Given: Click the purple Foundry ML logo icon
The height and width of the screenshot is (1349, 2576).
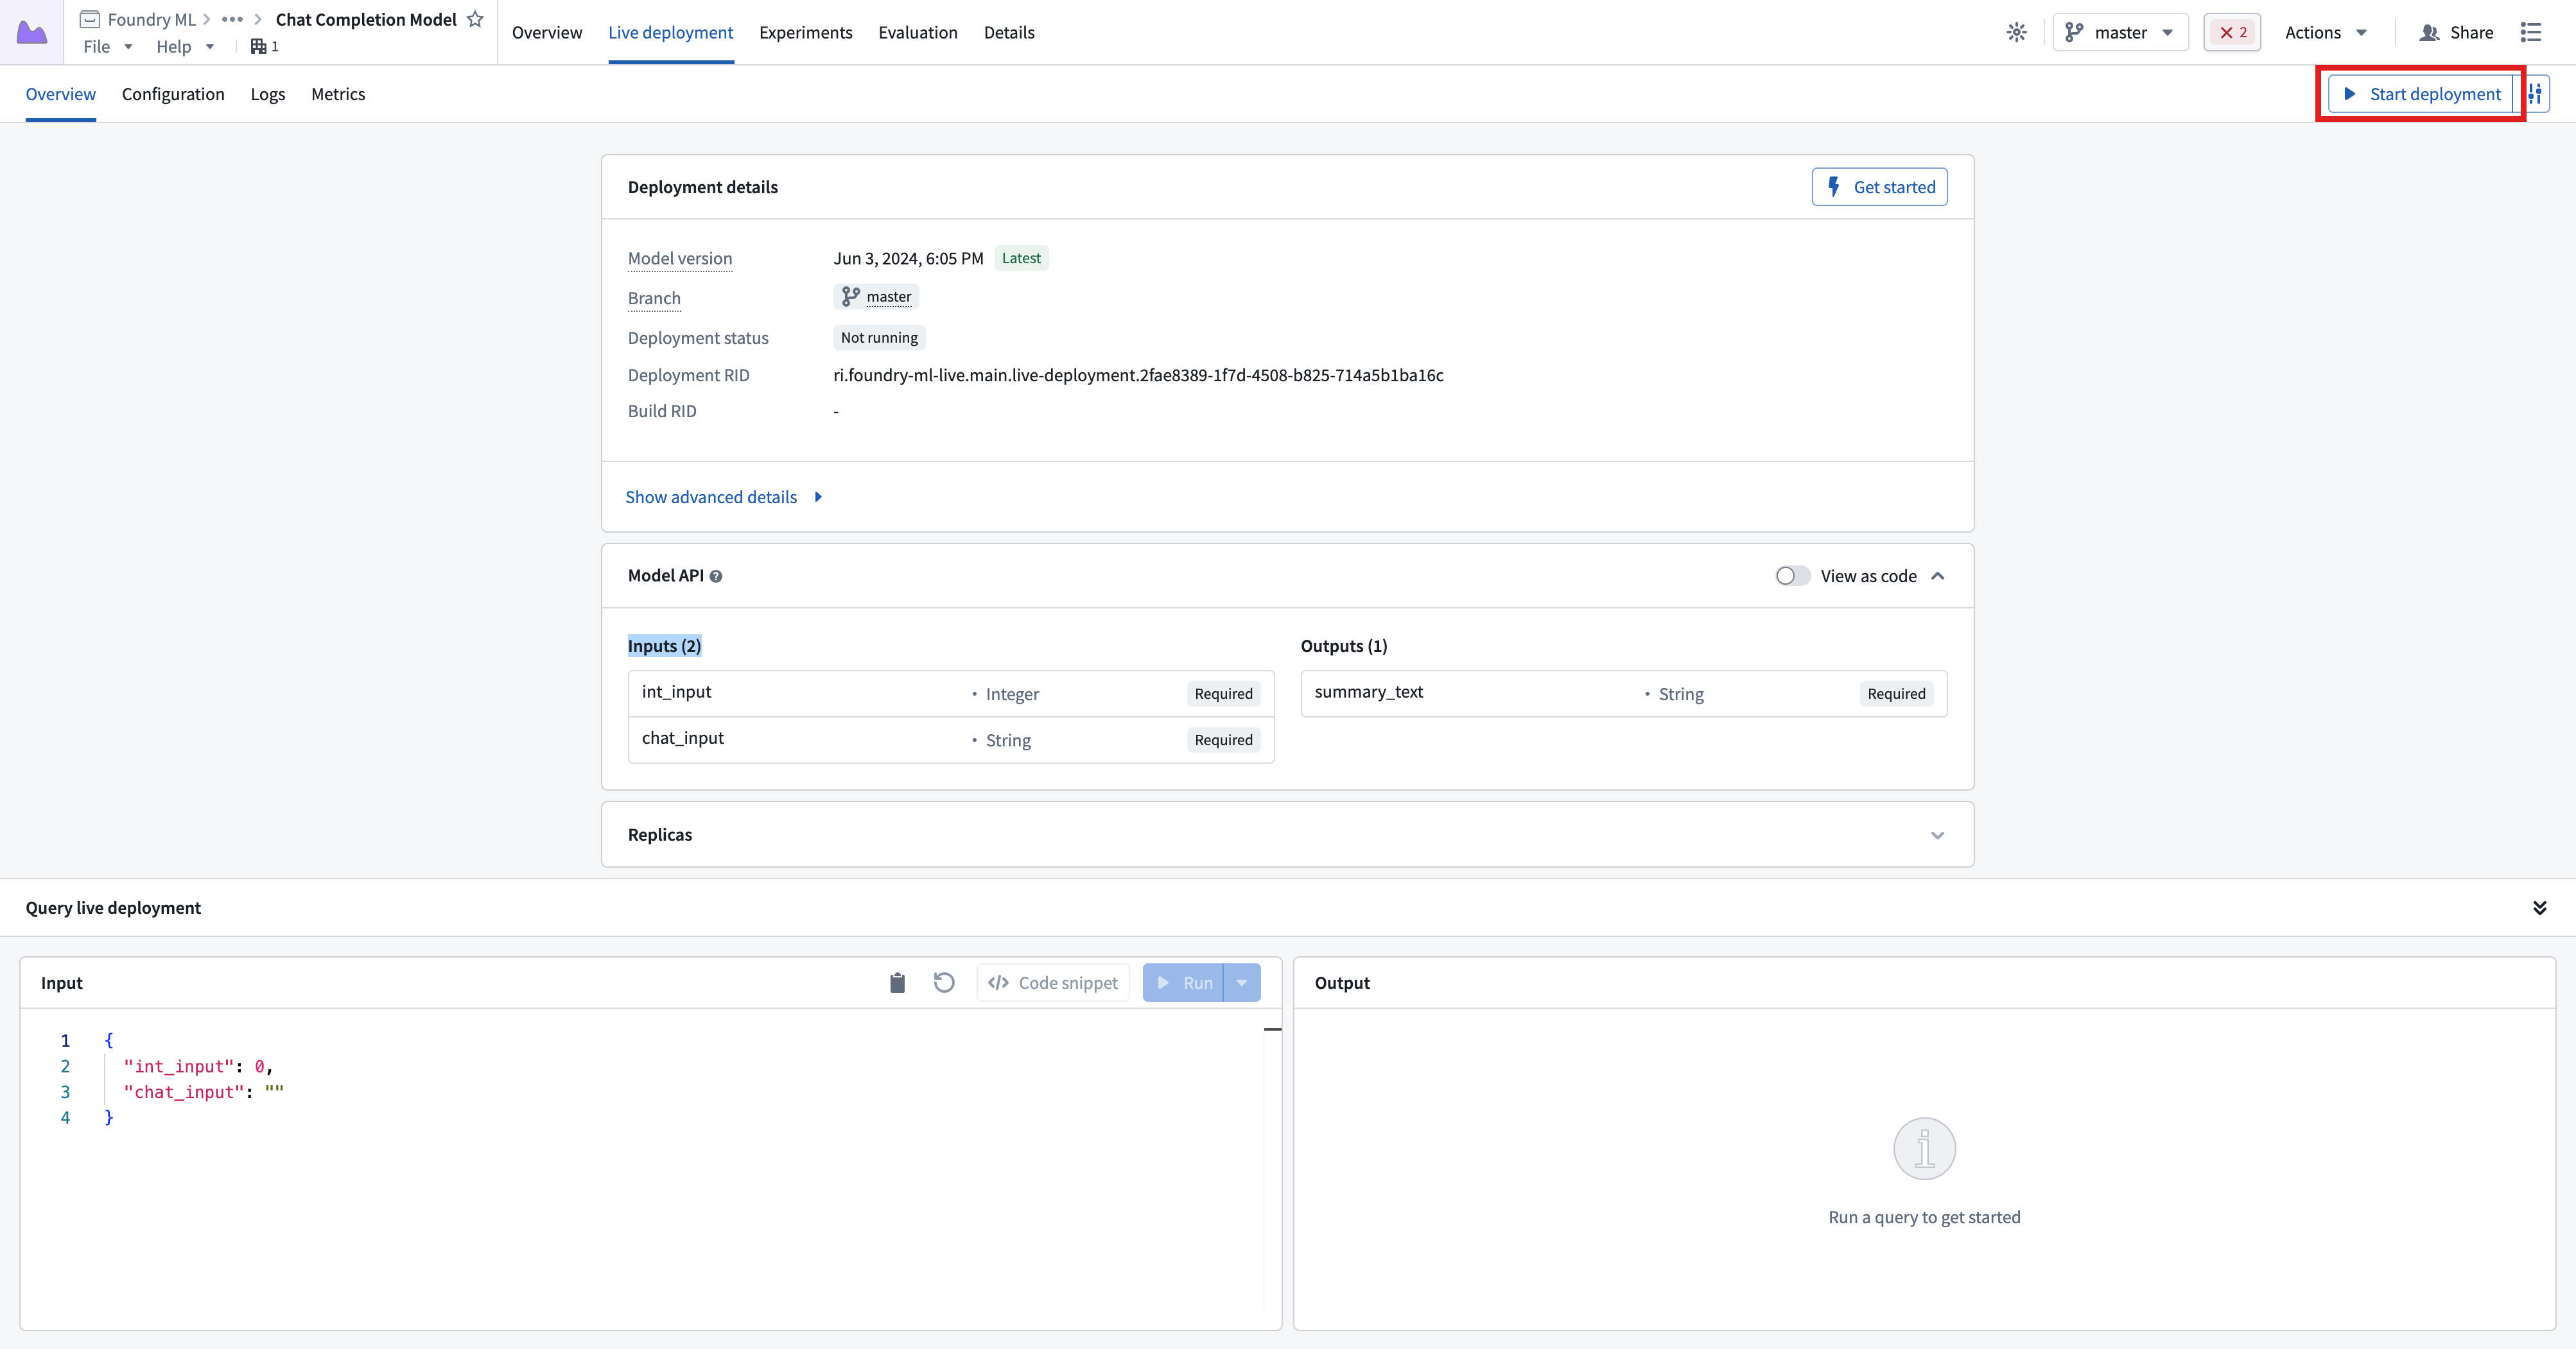Looking at the screenshot, I should 32,32.
